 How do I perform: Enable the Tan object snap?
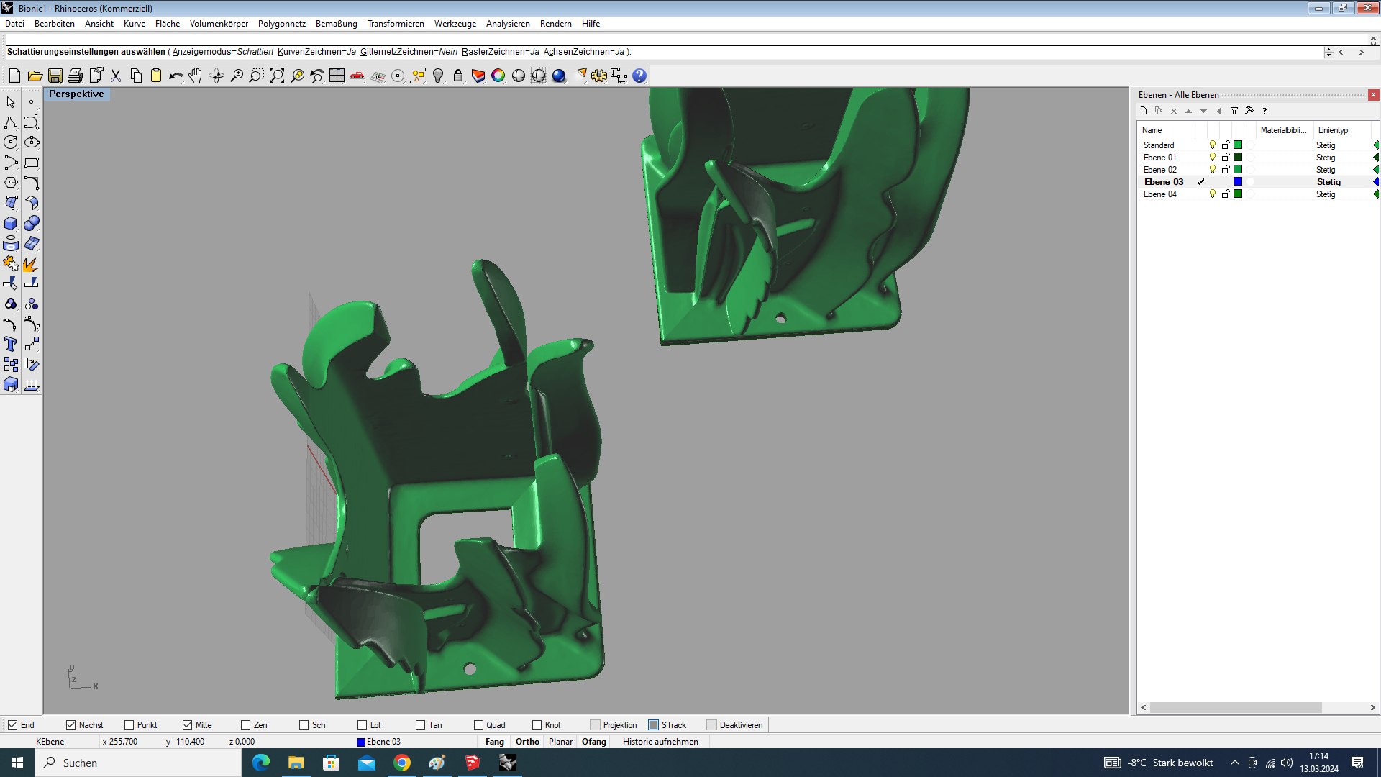coord(420,724)
